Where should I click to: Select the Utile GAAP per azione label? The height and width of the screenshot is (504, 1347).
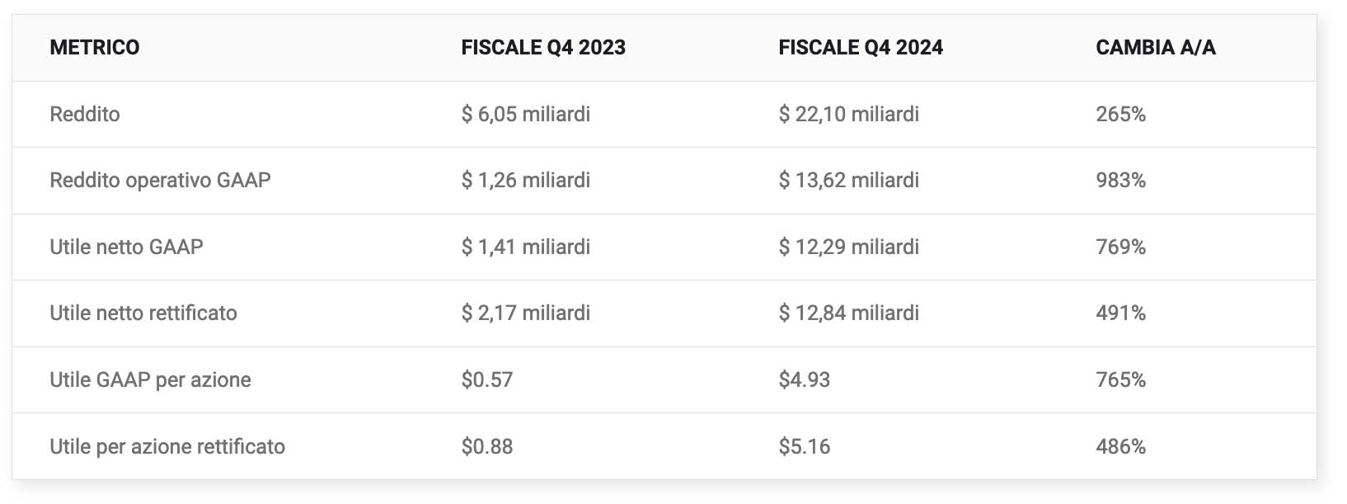click(150, 380)
